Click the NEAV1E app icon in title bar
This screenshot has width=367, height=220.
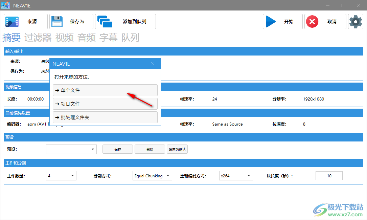5,5
